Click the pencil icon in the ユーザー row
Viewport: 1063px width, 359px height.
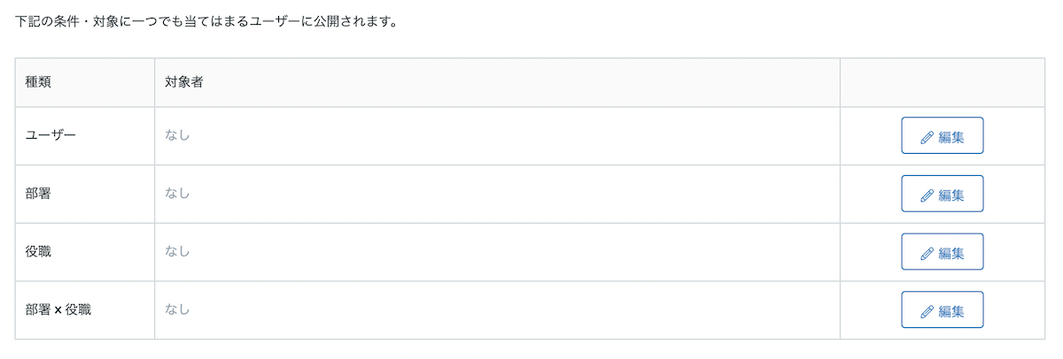point(927,136)
